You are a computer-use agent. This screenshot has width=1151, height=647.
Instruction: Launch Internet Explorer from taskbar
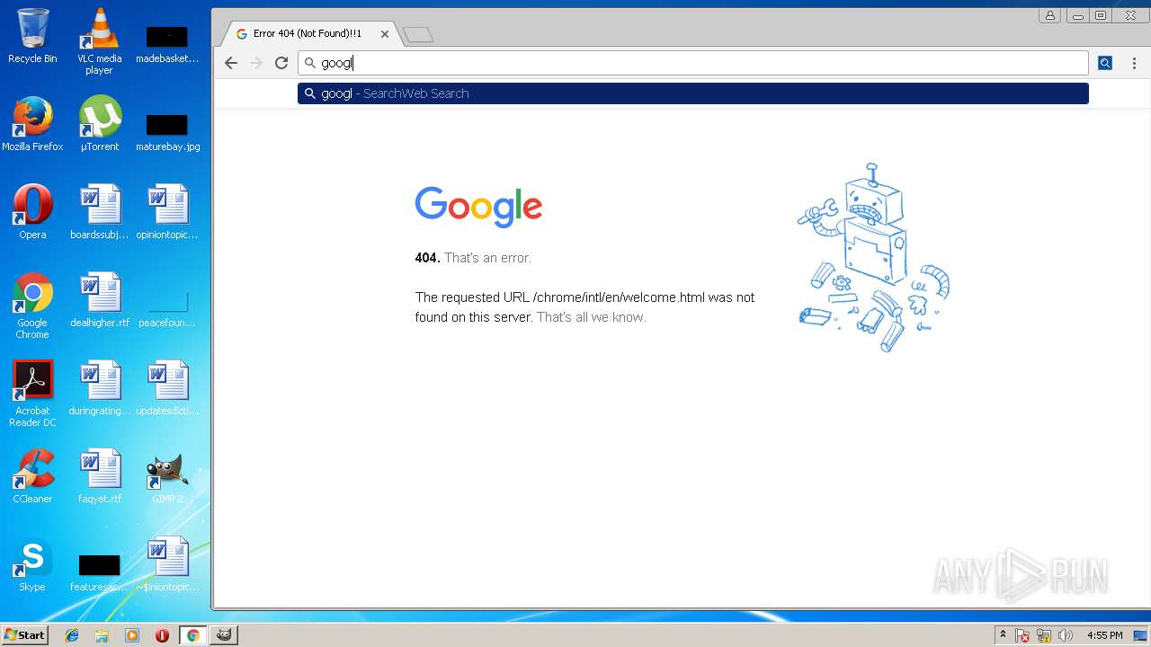(x=72, y=635)
